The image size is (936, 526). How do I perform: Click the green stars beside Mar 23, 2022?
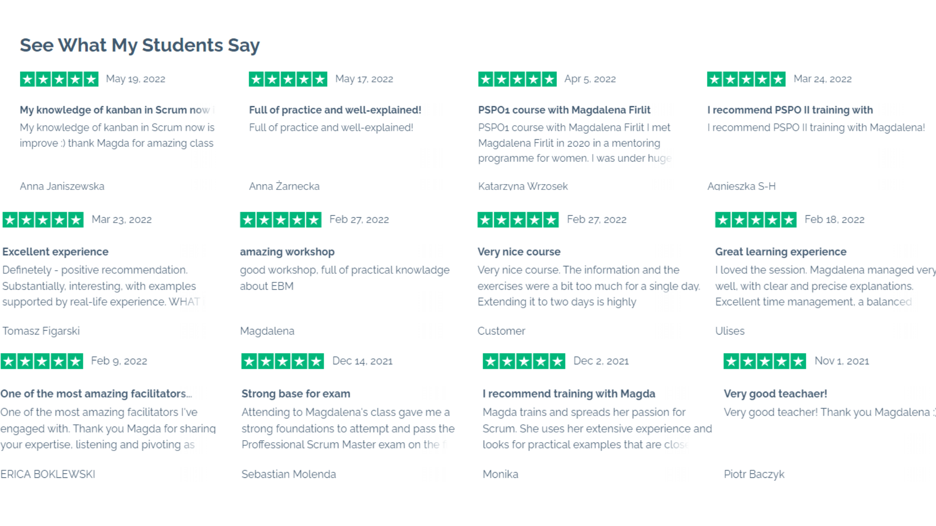pyautogui.click(x=43, y=220)
